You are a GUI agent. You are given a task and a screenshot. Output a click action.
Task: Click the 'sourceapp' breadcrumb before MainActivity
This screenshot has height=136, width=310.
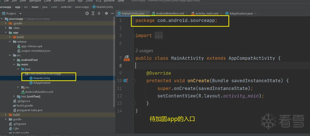[x=82, y=7]
